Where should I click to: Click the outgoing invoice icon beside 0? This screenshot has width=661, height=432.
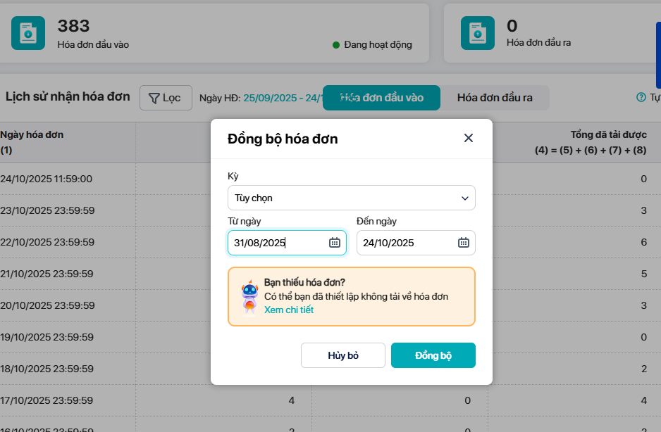478,33
